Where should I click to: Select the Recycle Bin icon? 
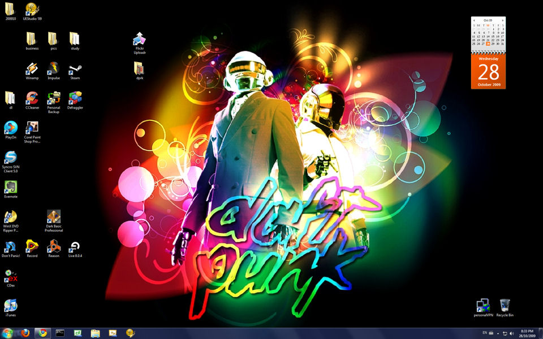(505, 308)
